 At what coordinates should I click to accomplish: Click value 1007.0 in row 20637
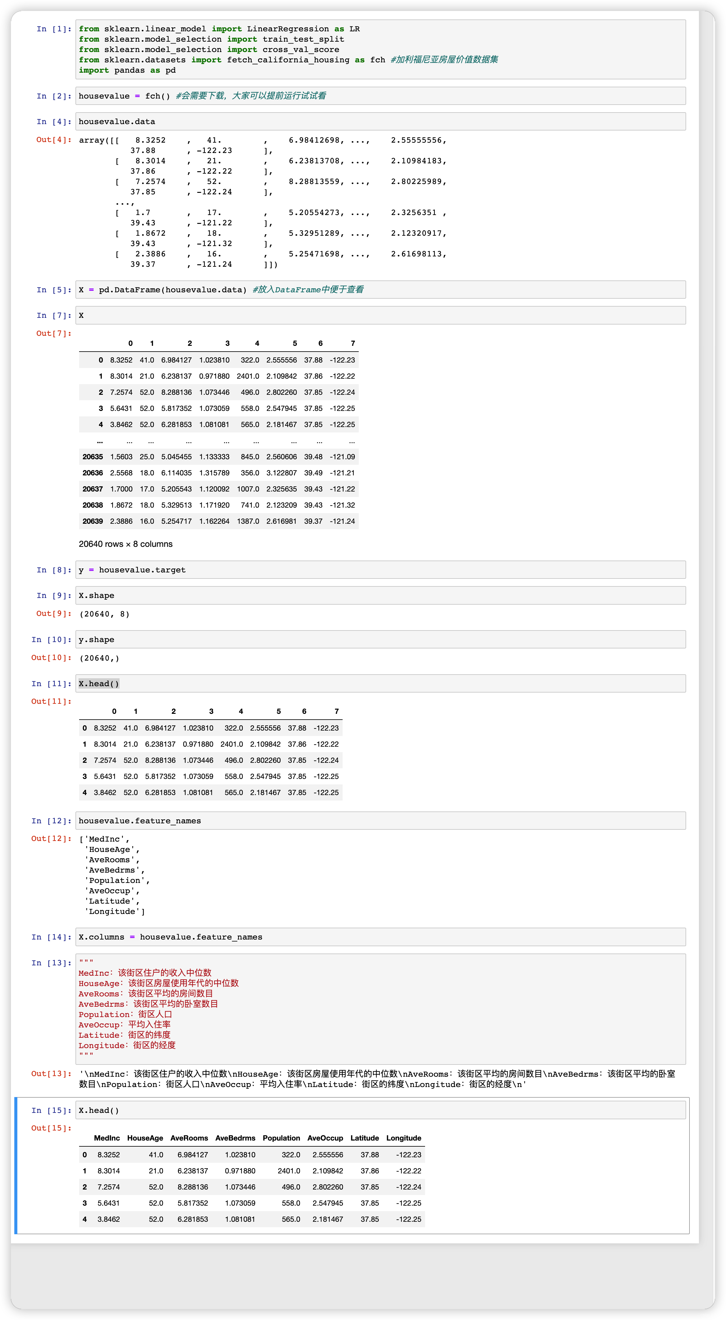(x=248, y=489)
